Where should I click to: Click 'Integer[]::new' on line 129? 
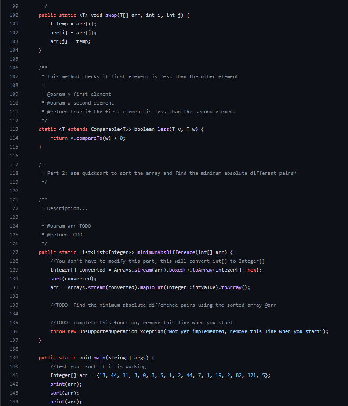click(236, 270)
